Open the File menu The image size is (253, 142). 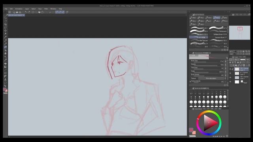point(6,9)
